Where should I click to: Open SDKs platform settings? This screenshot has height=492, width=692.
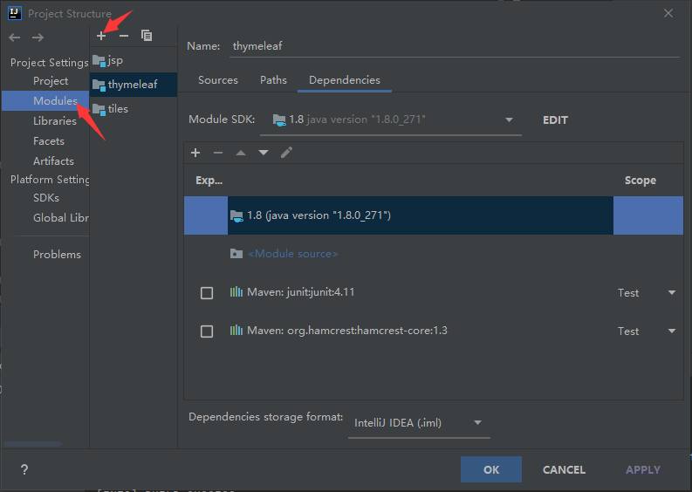[46, 198]
